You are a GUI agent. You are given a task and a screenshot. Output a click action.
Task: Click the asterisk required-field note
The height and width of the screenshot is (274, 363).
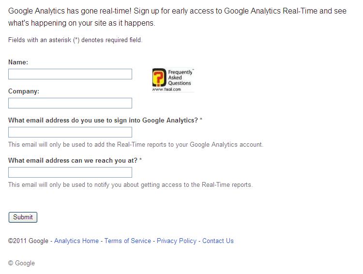[x=76, y=40]
